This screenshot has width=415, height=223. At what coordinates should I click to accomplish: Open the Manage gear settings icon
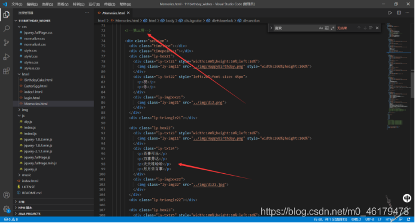pos(7,209)
